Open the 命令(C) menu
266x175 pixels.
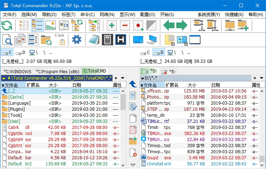click(x=87, y=15)
